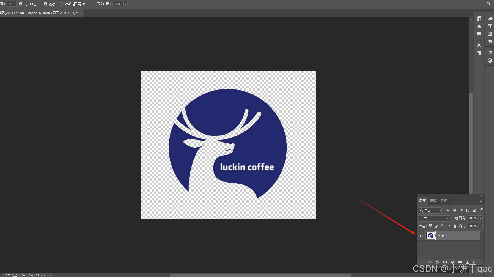This screenshot has width=494, height=277.
Task: Click the vertical canvas scrollbar
Action: [471, 143]
